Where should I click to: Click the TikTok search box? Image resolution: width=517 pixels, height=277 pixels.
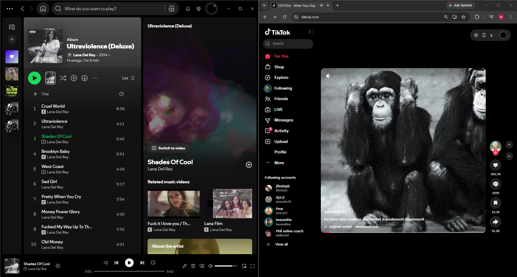(288, 44)
